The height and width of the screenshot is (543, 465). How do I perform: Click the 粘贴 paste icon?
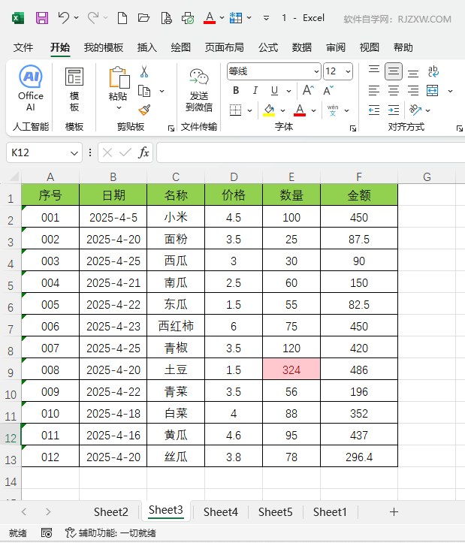pos(119,77)
